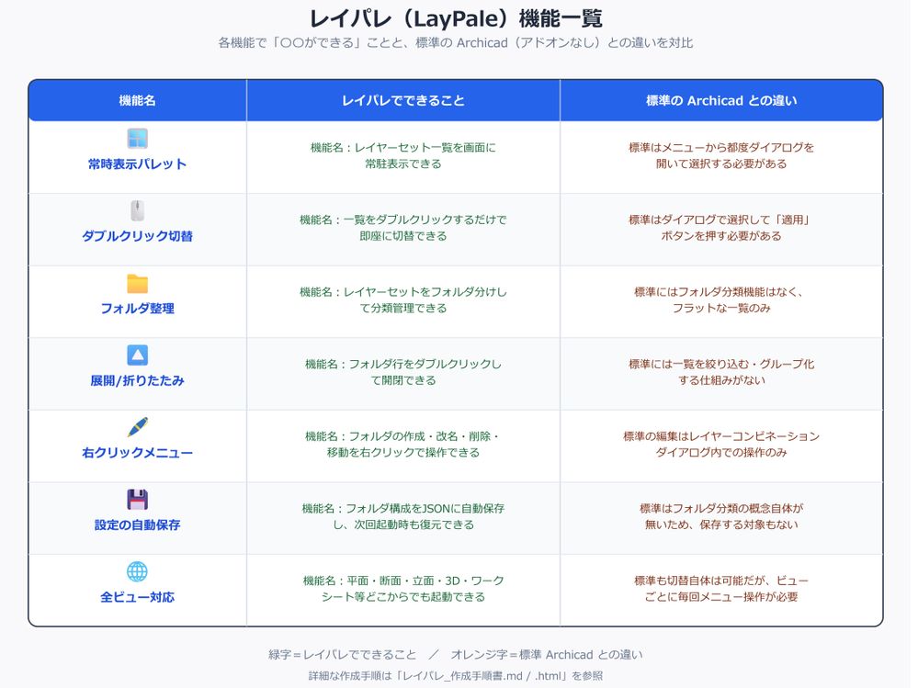Click the mouse icon above ダブルクリック切替

pyautogui.click(x=138, y=210)
